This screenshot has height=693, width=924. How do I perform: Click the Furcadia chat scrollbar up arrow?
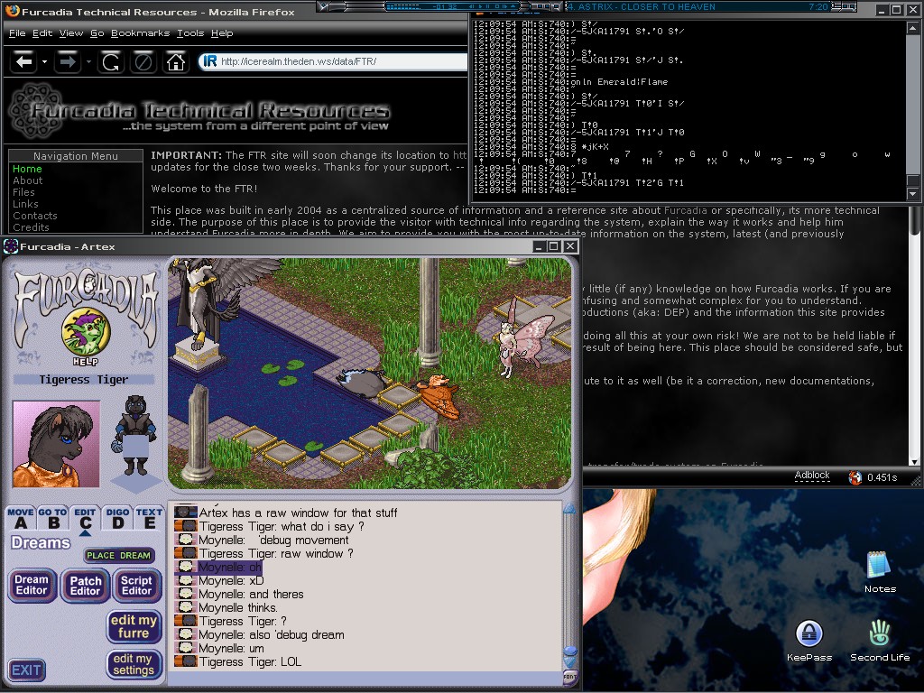tap(570, 508)
